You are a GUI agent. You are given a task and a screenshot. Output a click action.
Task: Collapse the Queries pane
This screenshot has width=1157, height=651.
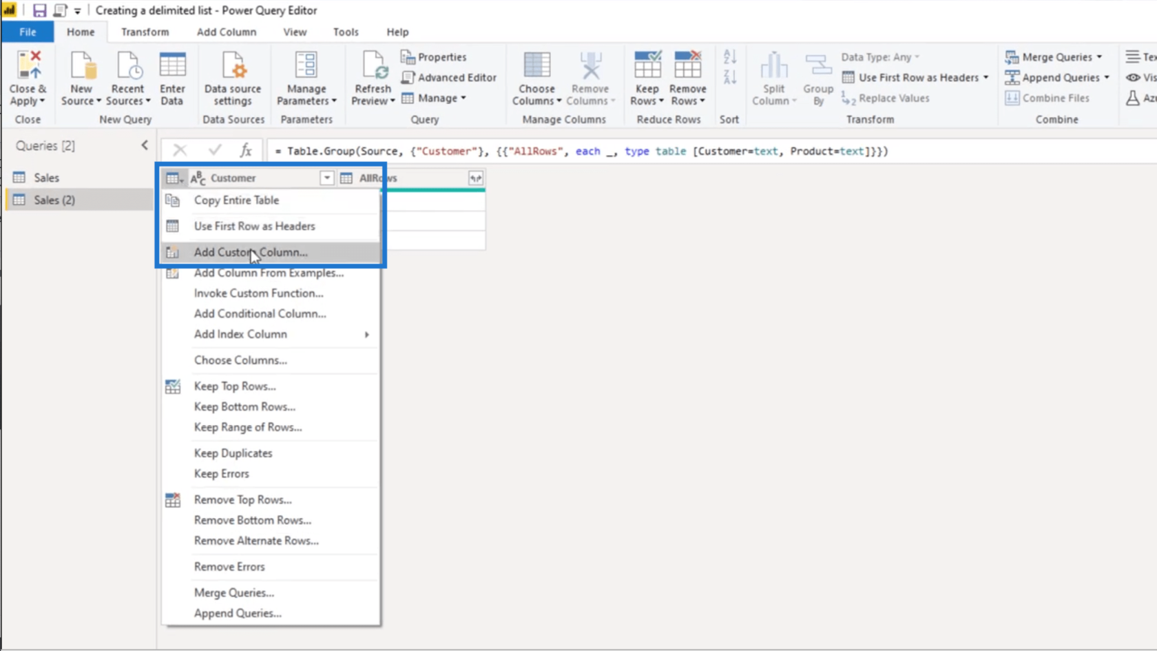[x=145, y=145]
